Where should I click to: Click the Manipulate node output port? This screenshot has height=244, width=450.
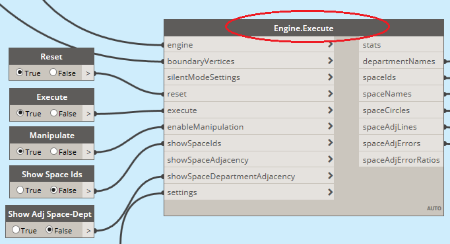88,151
